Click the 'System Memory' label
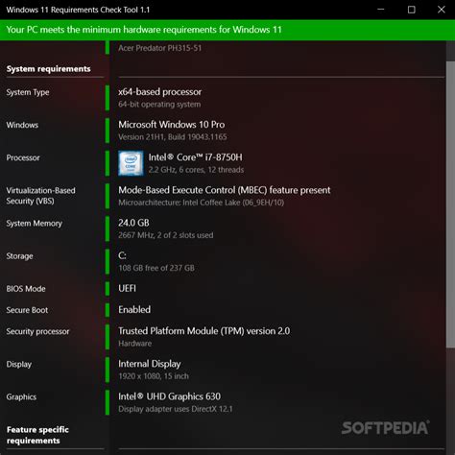 (x=35, y=224)
